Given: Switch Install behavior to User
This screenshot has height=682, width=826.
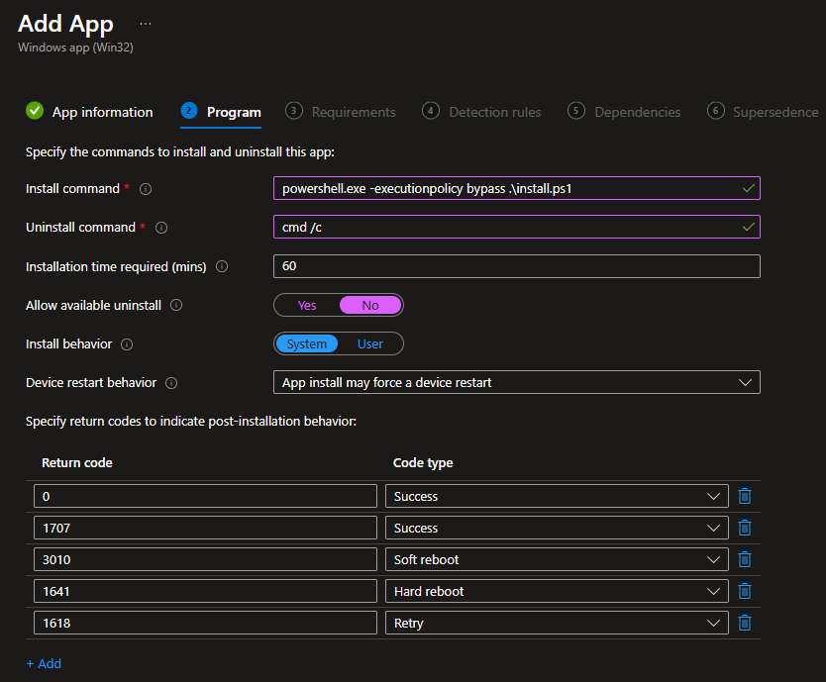Looking at the screenshot, I should [x=369, y=344].
